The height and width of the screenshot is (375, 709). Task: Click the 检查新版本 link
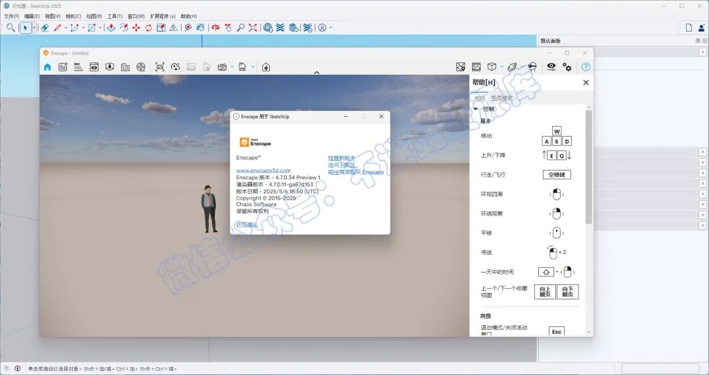pyautogui.click(x=342, y=158)
